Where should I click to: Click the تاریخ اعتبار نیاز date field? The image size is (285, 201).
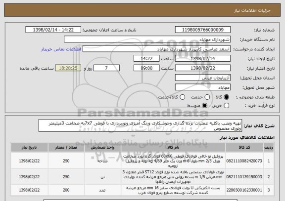(203, 68)
